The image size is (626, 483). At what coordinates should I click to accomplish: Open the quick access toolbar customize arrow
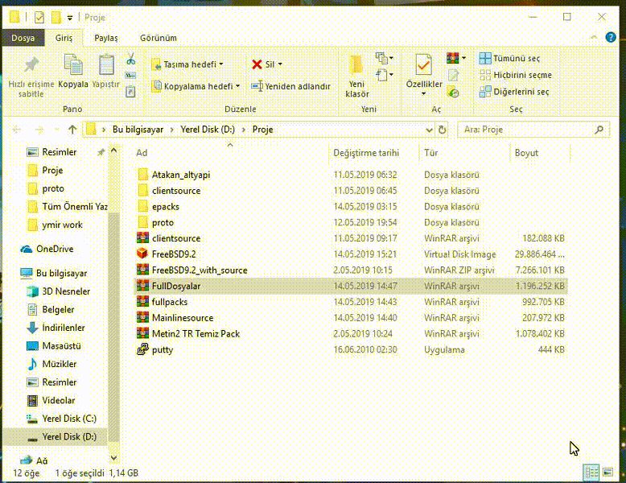pyautogui.click(x=70, y=18)
